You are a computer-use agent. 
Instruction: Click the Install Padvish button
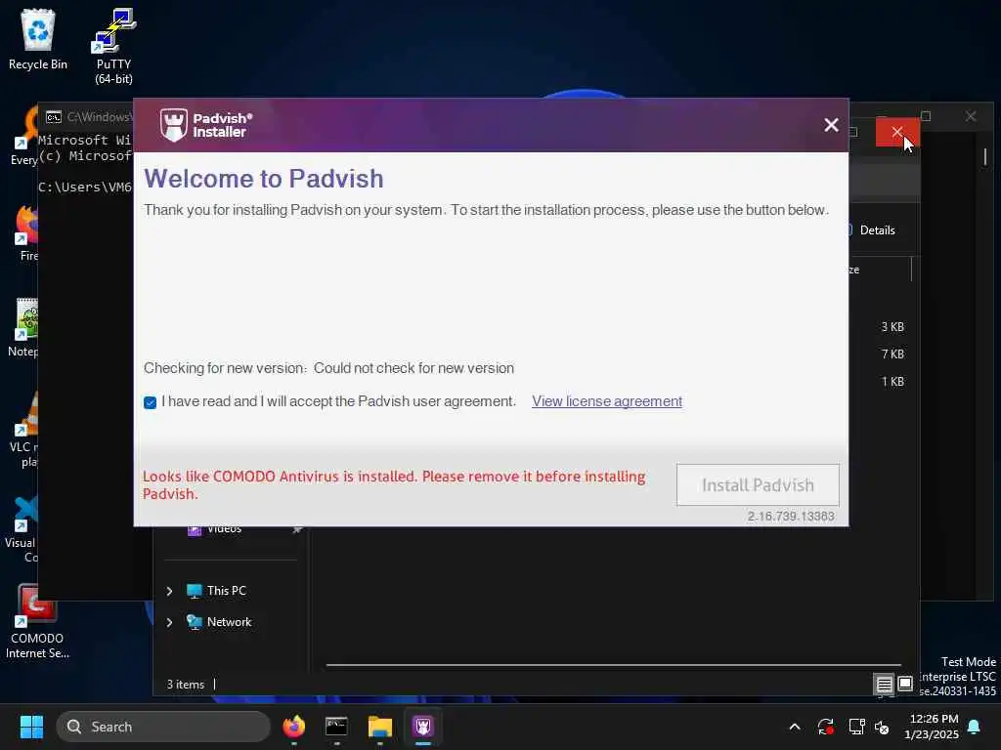758,484
